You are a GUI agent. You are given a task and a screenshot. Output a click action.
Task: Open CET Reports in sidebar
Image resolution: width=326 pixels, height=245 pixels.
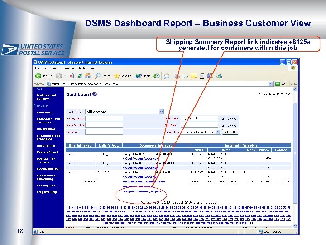pos(46,186)
